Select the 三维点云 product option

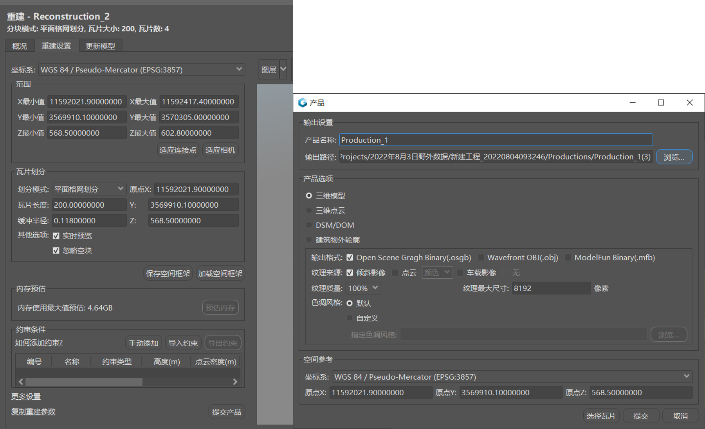(x=309, y=210)
